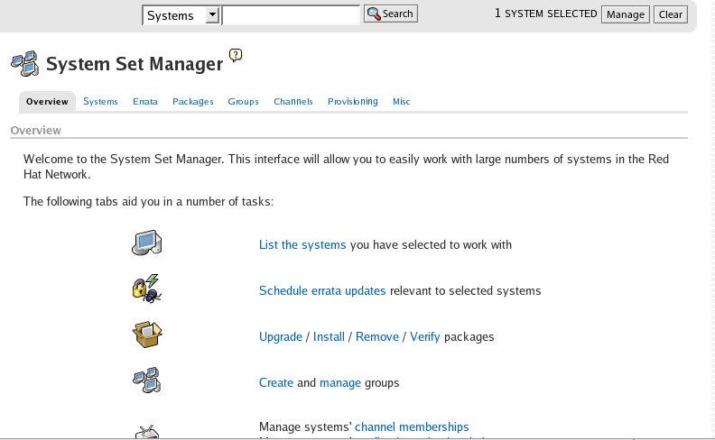Follow the List the systems link
The width and height of the screenshot is (715, 440).
tap(302, 244)
